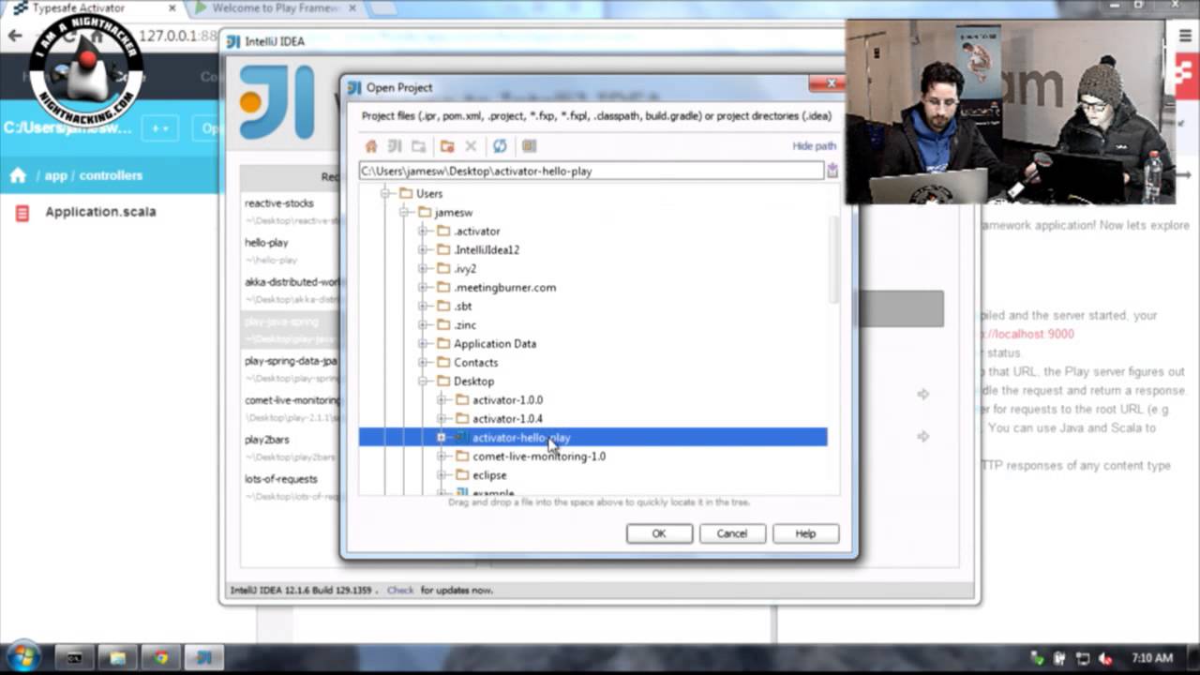This screenshot has height=675, width=1200.
Task: Expand the comet-live-monitoring-1.0 folder
Action: coord(442,457)
